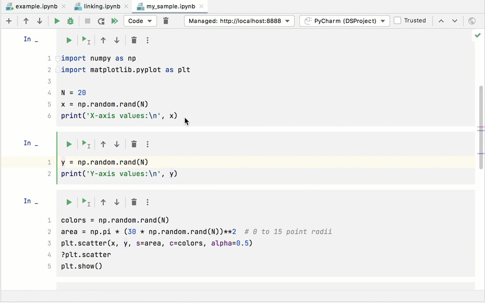Run the first cell with its play icon
485x303 pixels.
(69, 40)
